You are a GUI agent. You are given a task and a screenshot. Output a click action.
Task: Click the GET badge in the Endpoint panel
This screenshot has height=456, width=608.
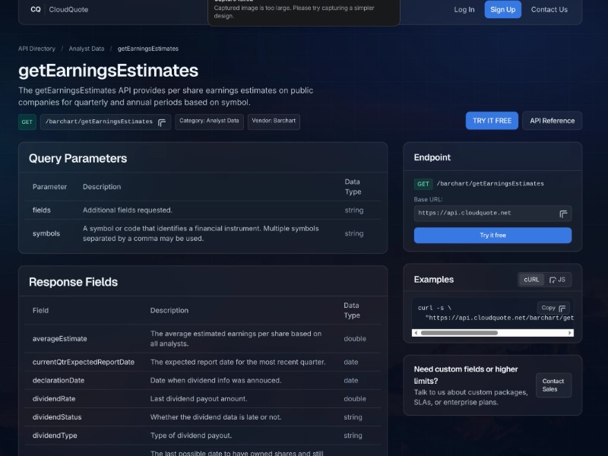pyautogui.click(x=423, y=183)
